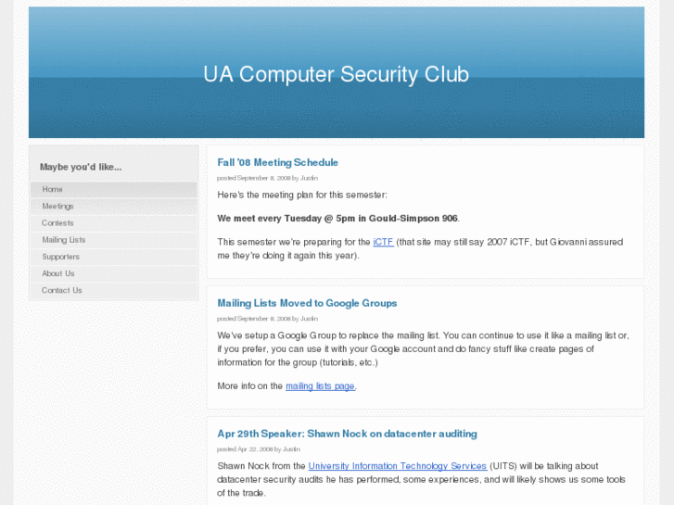Open the Mailing Lists Moved to Google Groups post
This screenshot has width=674, height=505.
point(307,303)
